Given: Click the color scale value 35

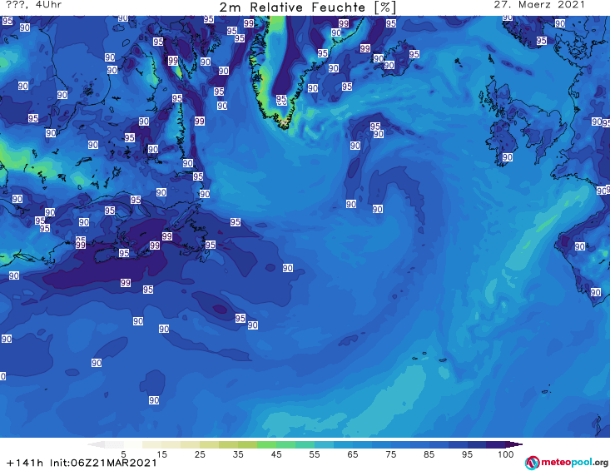Looking at the screenshot, I should click(x=238, y=454).
